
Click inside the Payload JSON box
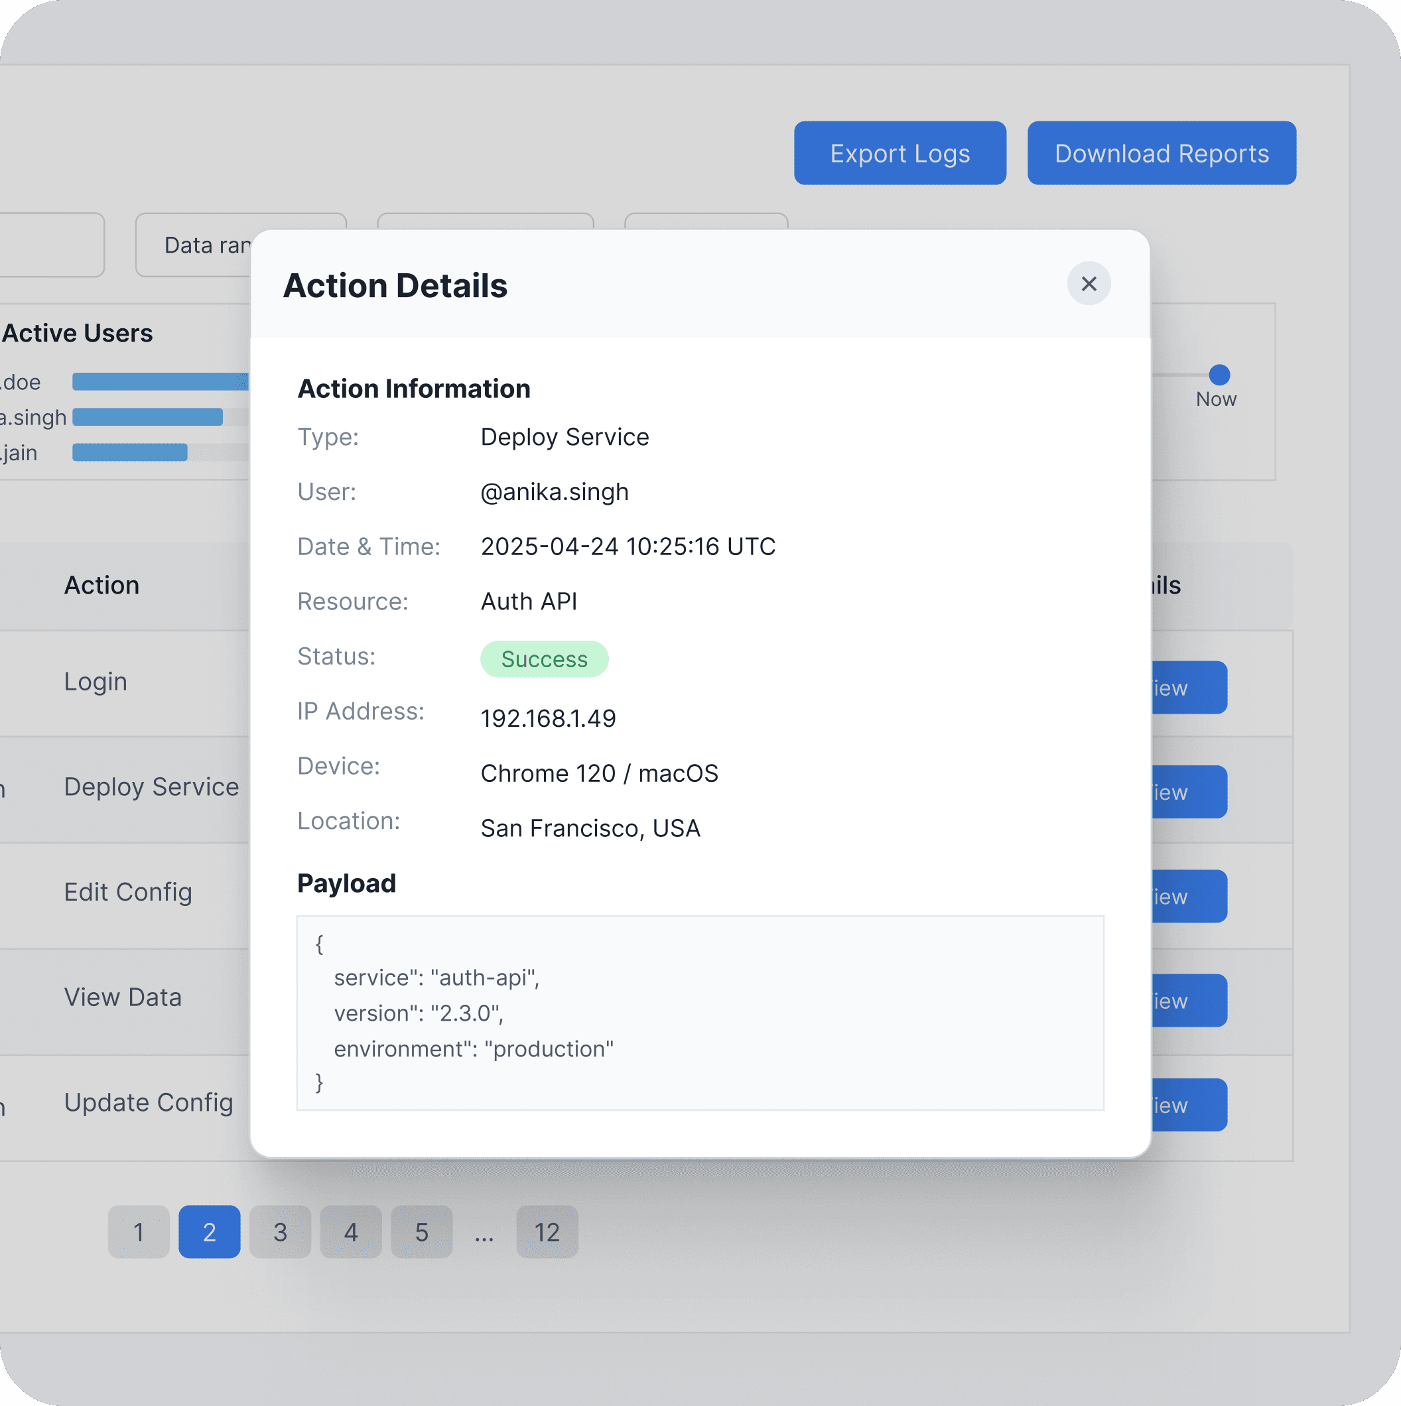point(699,1012)
